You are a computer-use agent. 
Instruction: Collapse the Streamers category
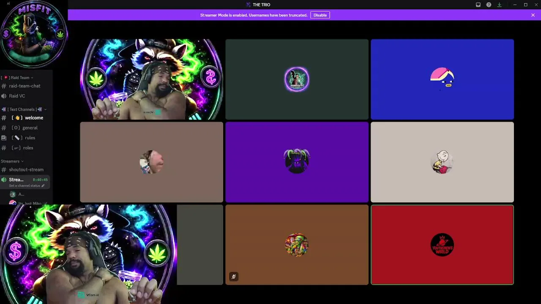(12, 161)
